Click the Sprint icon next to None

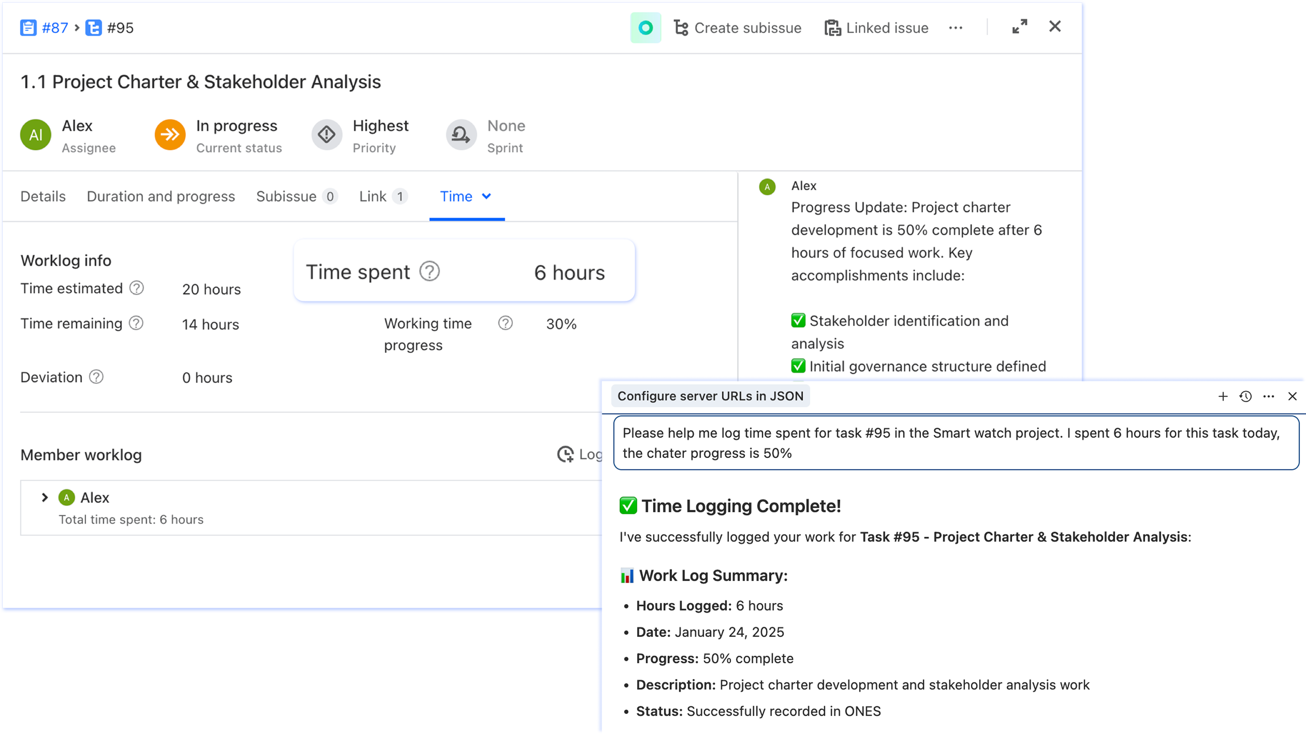(460, 134)
